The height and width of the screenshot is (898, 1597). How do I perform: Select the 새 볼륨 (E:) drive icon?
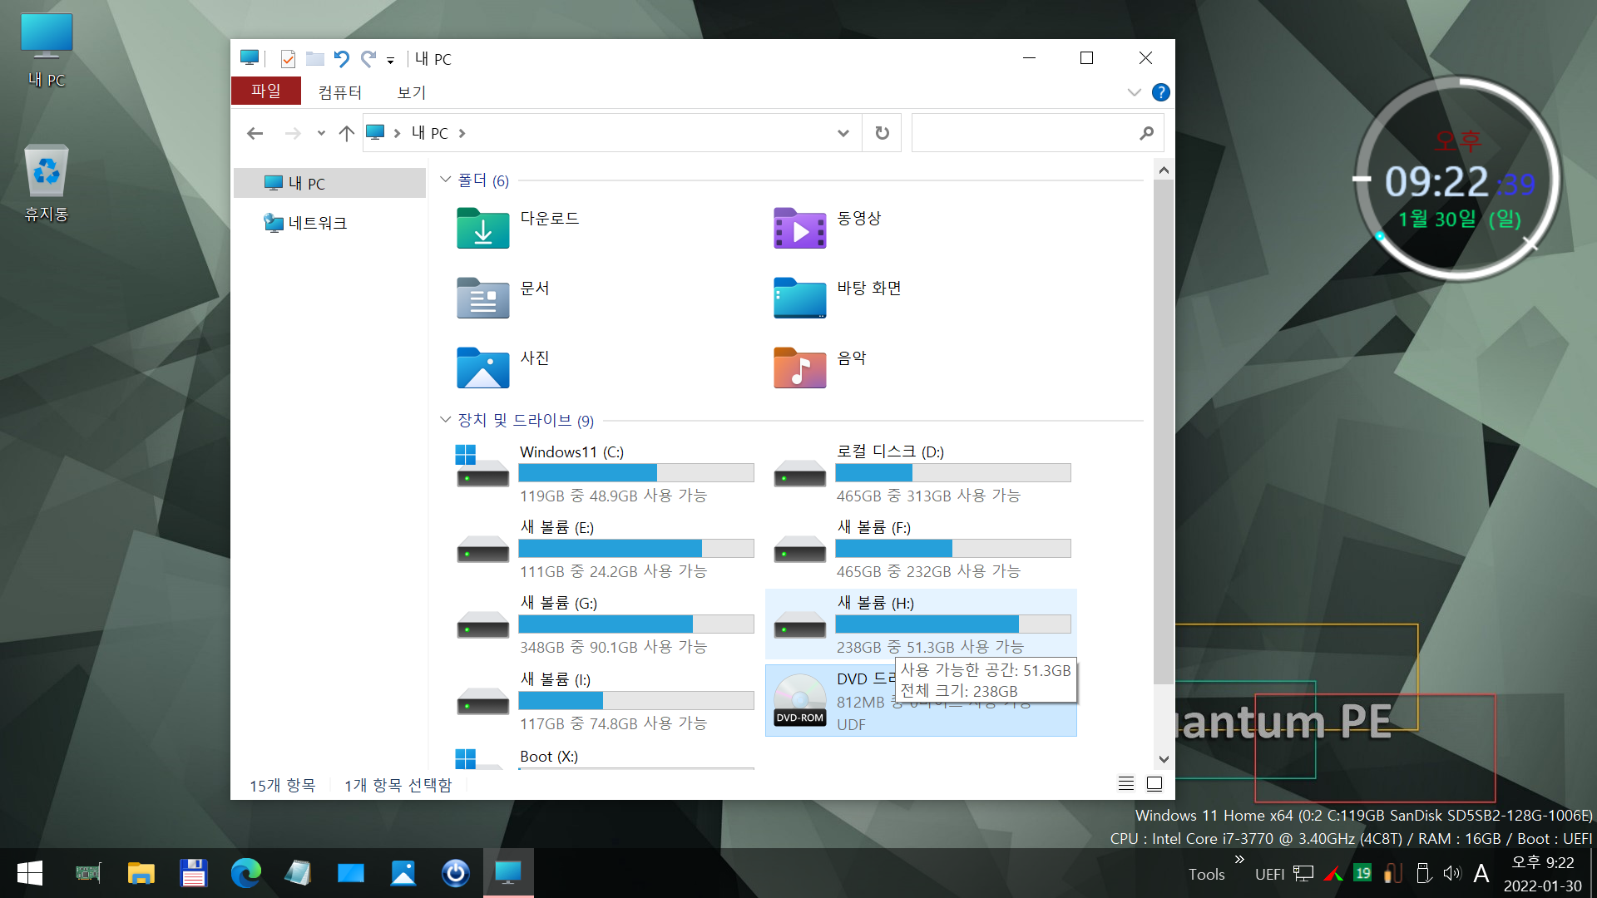[x=482, y=550]
